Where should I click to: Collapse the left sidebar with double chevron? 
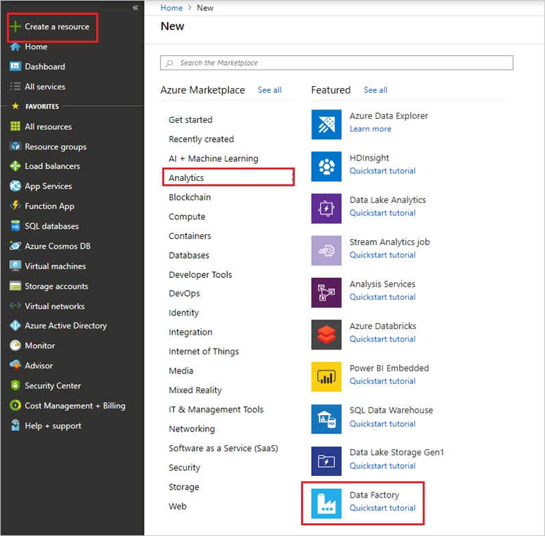(x=135, y=8)
